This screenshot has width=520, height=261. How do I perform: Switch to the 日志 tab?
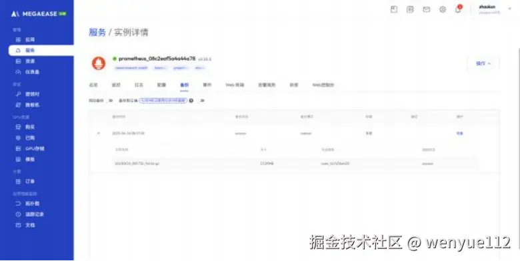(139, 85)
